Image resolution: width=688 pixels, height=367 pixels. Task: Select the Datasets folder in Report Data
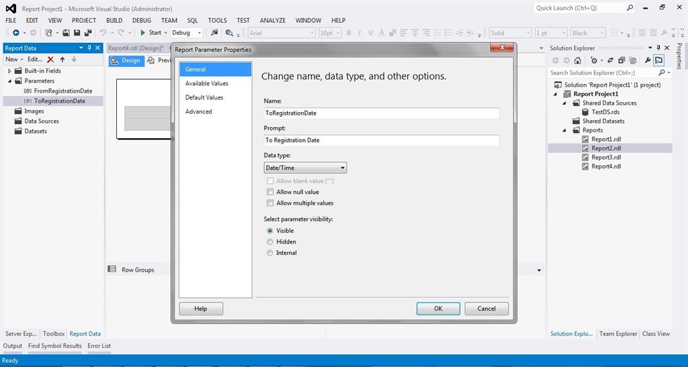(x=36, y=132)
